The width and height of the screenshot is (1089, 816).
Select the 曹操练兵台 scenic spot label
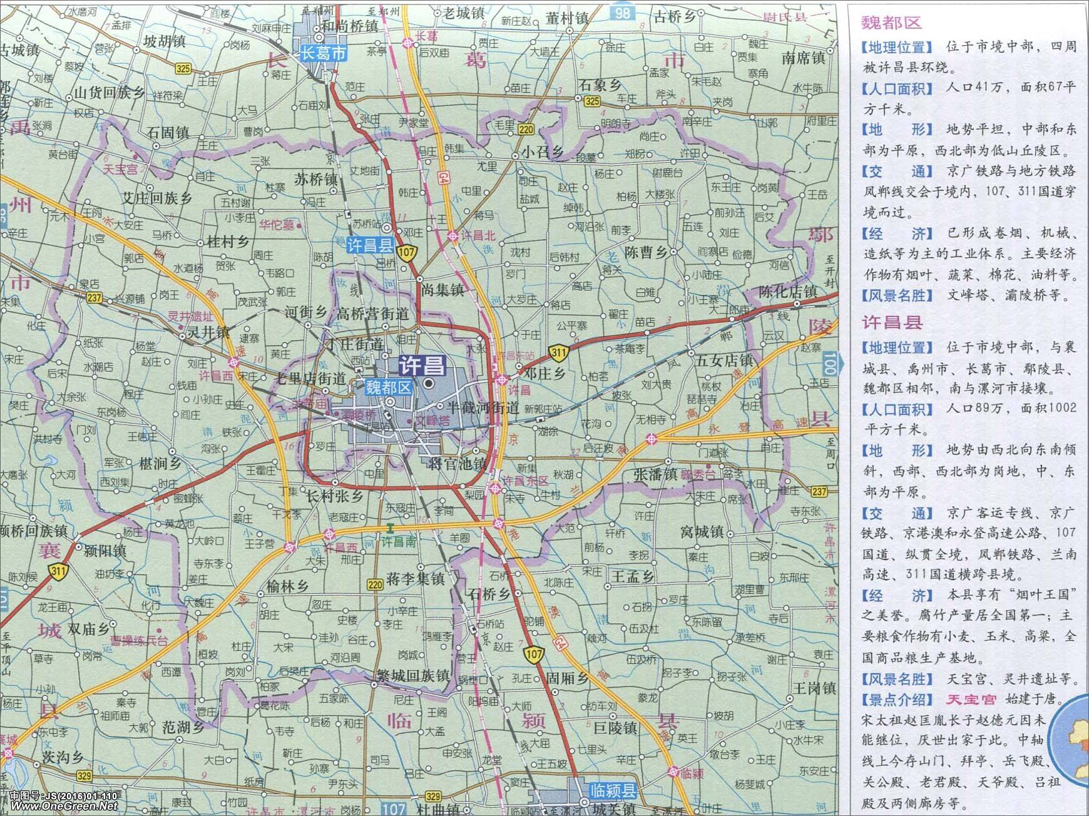click(x=139, y=640)
